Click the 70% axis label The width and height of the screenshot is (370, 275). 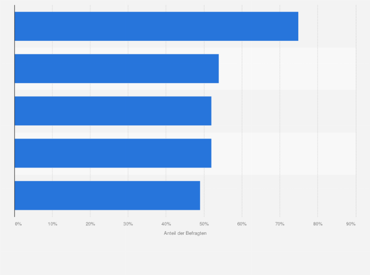pos(280,224)
